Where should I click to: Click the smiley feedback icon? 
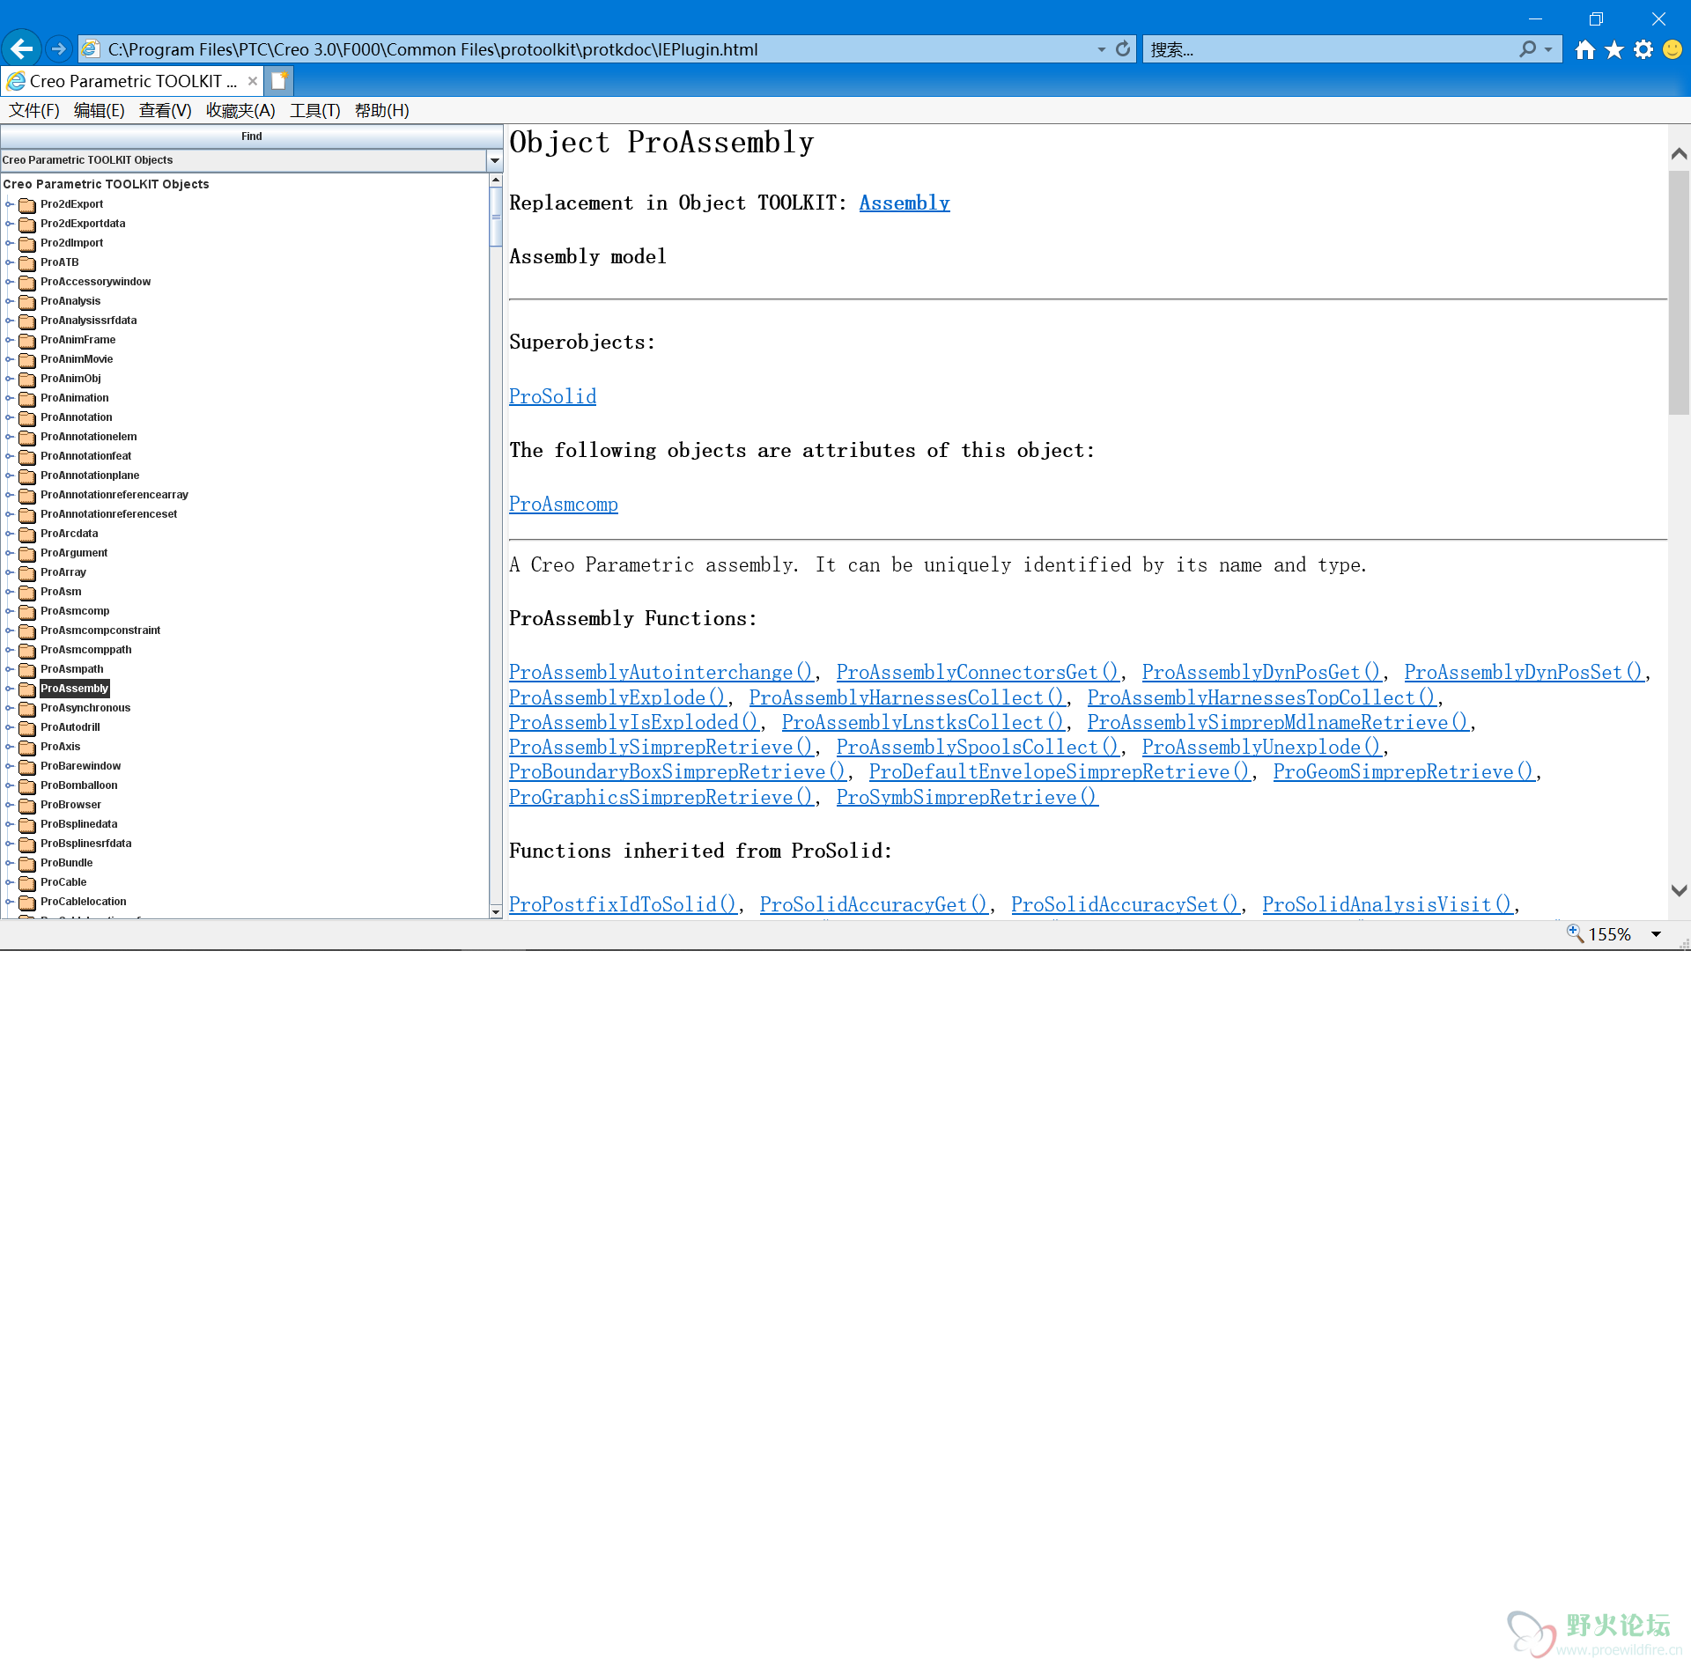pos(1673,49)
